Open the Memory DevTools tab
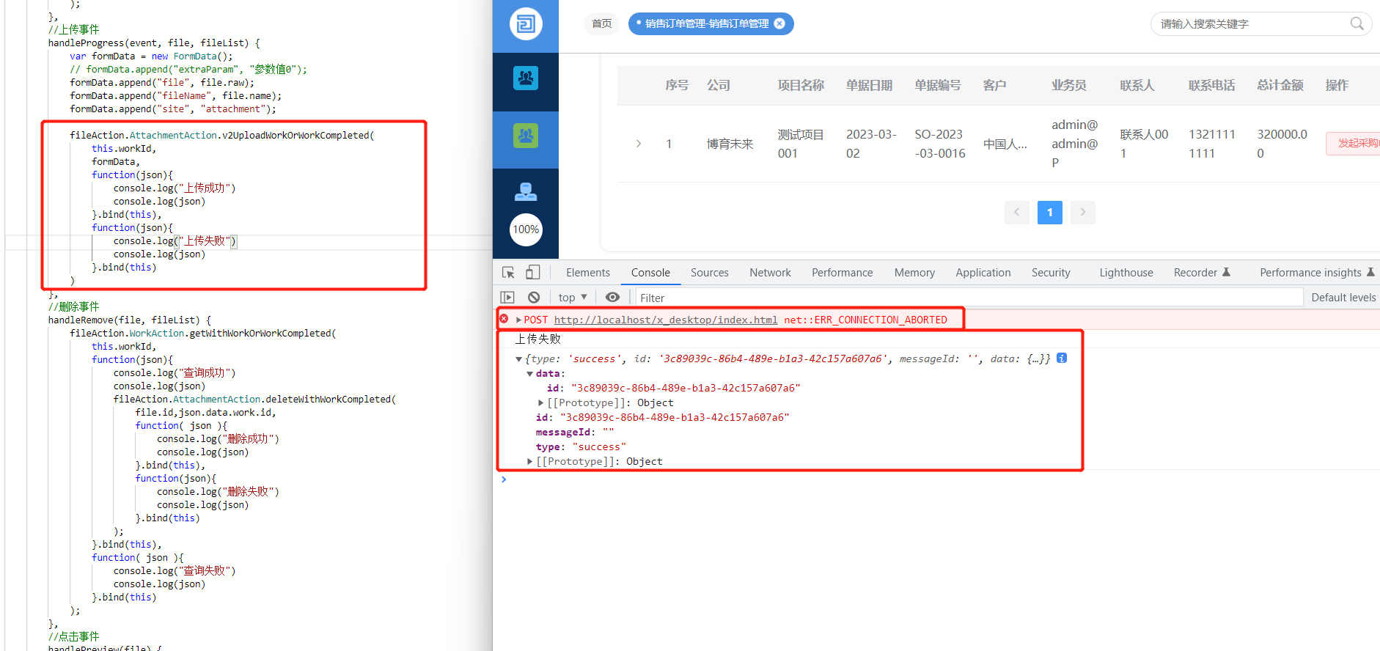Image resolution: width=1380 pixels, height=651 pixels. coord(914,273)
